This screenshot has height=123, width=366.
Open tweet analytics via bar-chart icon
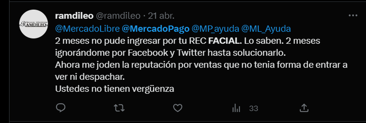tap(236, 108)
